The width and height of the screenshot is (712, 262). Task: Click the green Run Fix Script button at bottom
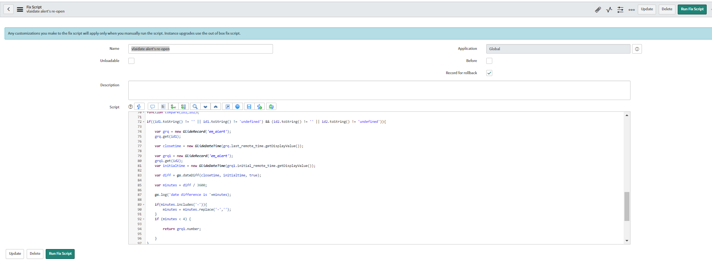click(x=60, y=254)
